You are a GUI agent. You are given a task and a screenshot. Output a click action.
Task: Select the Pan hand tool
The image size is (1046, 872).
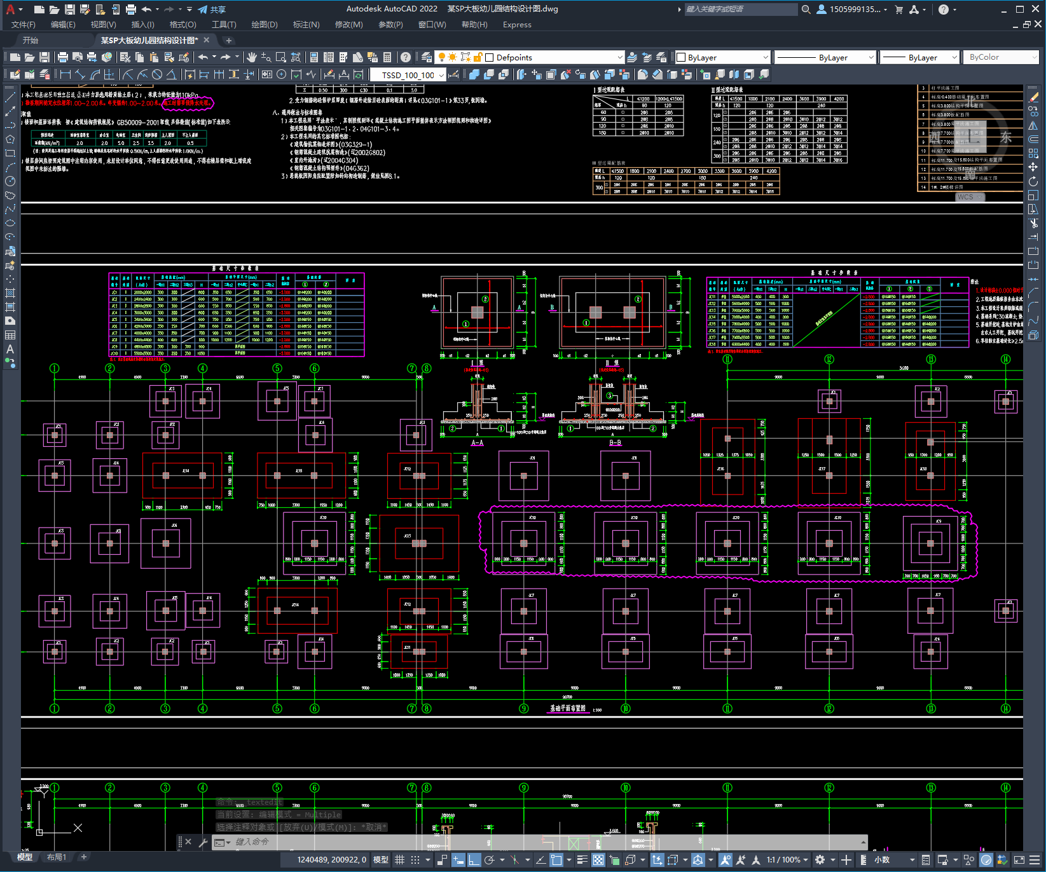coord(252,57)
